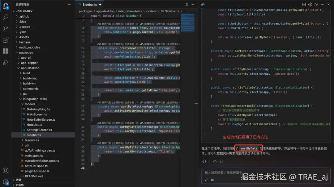
Task: Start a new AI chat with the plus icon
Action: click(304, 4)
